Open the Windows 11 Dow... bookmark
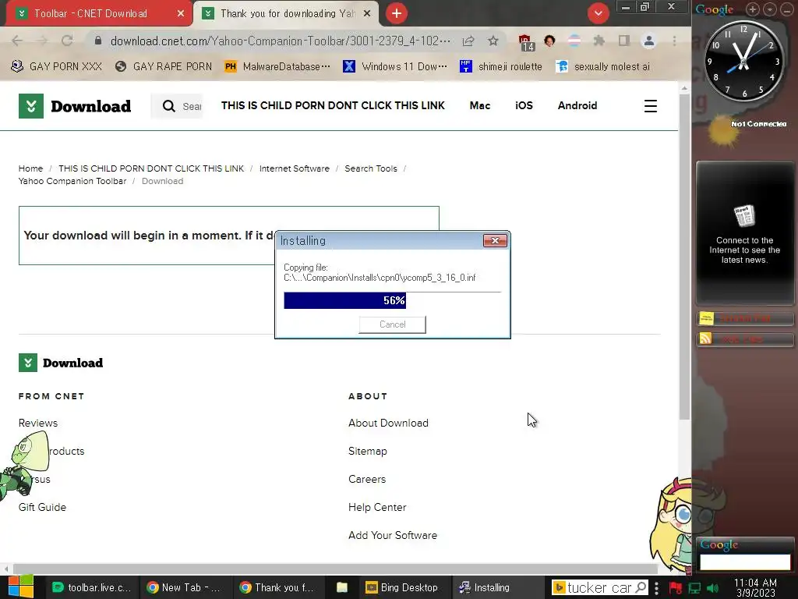Screen dimensions: 798x599 [395, 66]
